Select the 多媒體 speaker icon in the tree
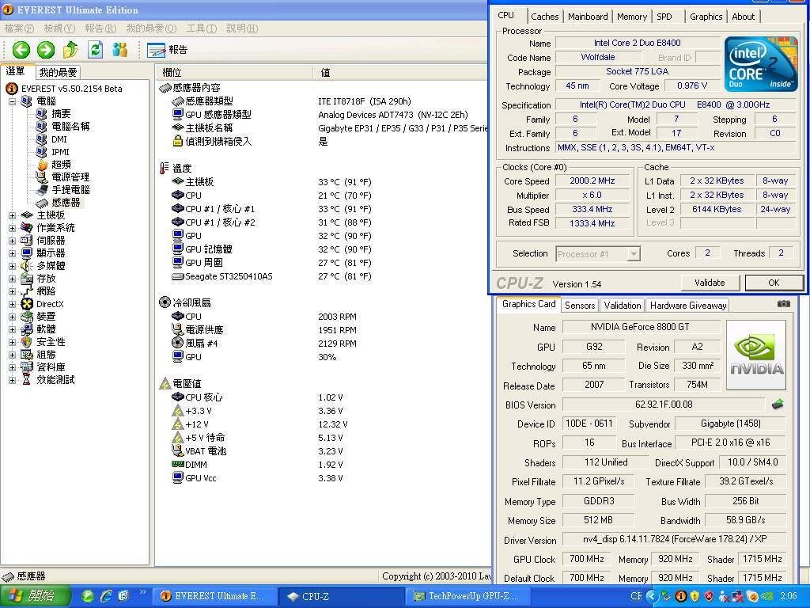The image size is (810, 608). pyautogui.click(x=27, y=266)
